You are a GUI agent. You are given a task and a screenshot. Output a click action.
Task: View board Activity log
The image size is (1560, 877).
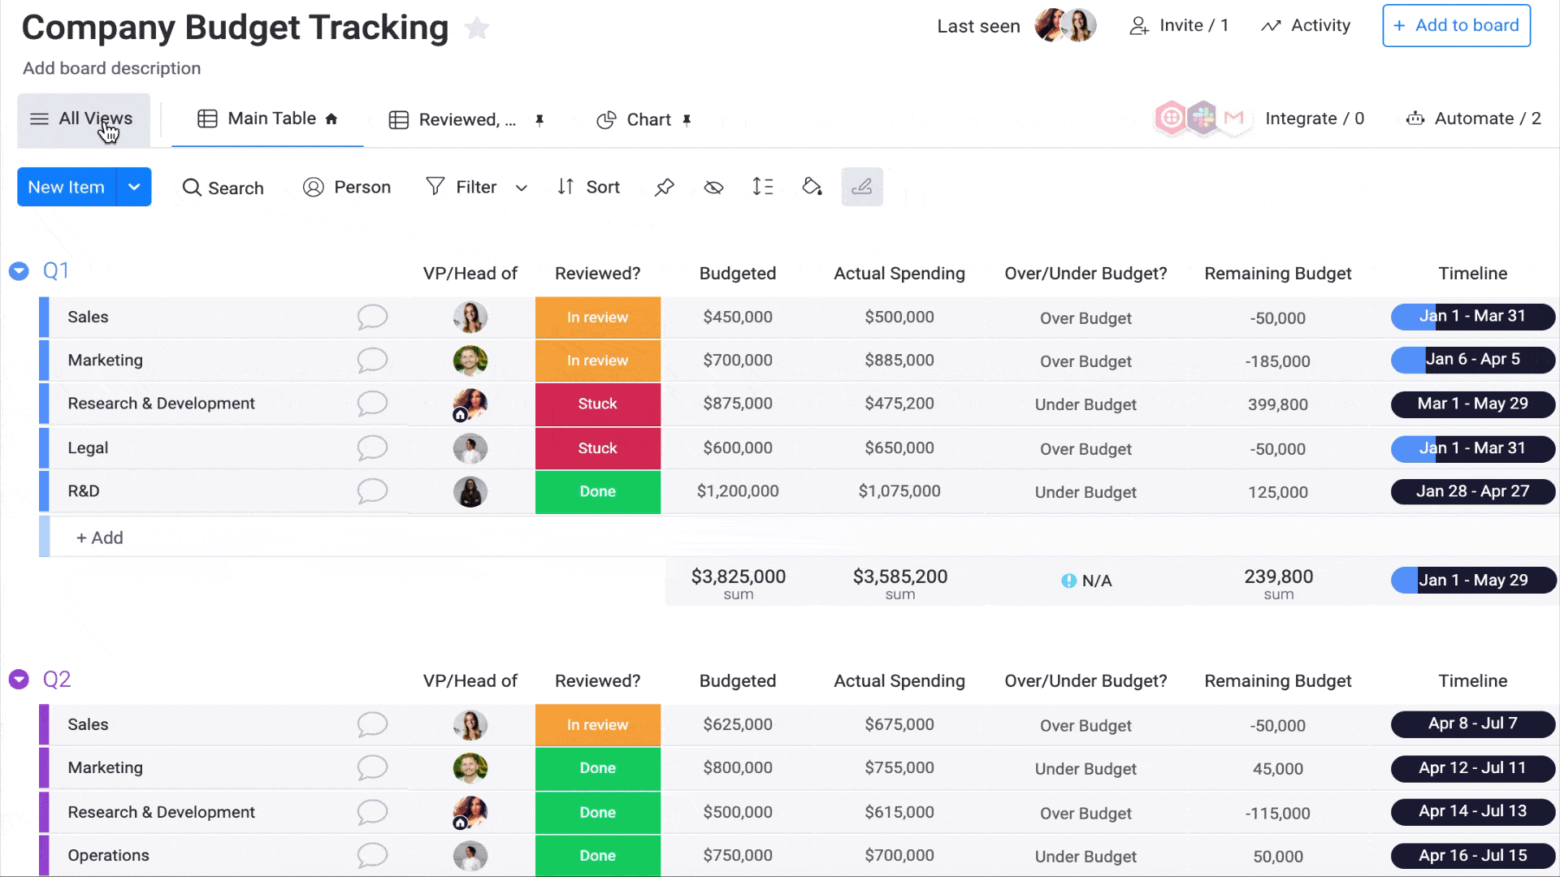1305,25
